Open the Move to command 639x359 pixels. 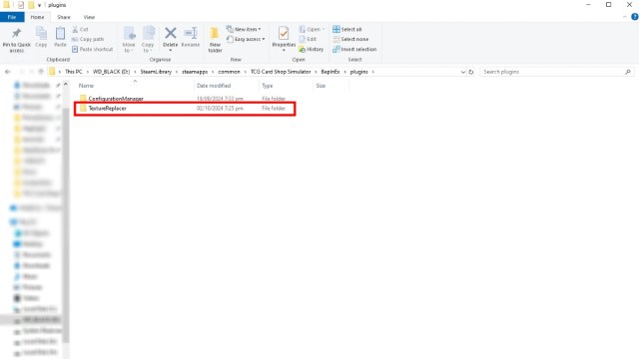(x=129, y=40)
